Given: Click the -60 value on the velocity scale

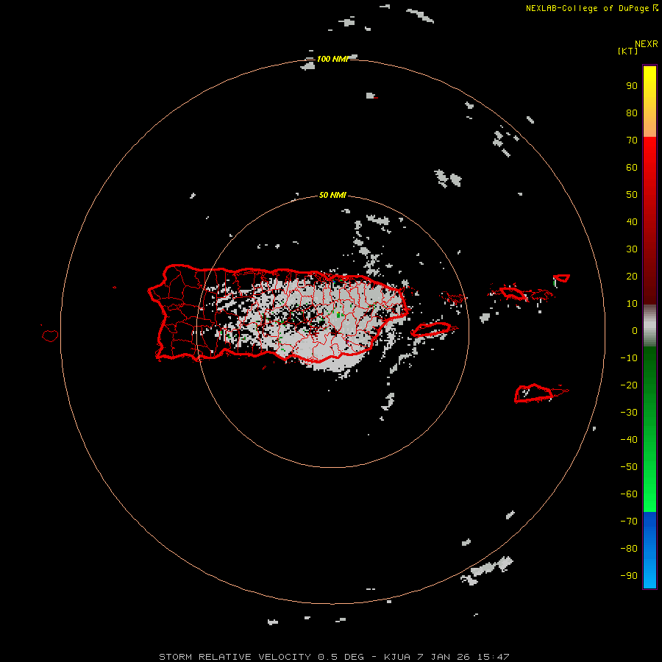Looking at the screenshot, I should tap(629, 494).
